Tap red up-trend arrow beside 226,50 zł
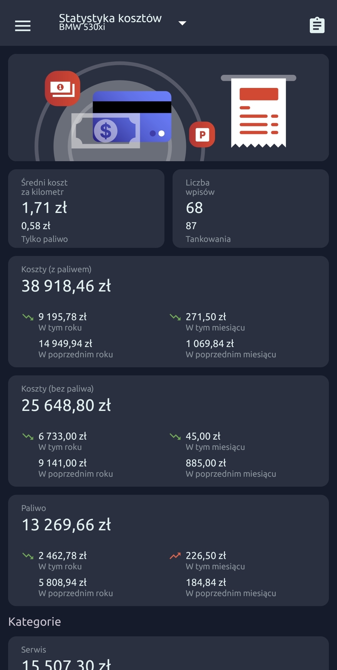 175,556
